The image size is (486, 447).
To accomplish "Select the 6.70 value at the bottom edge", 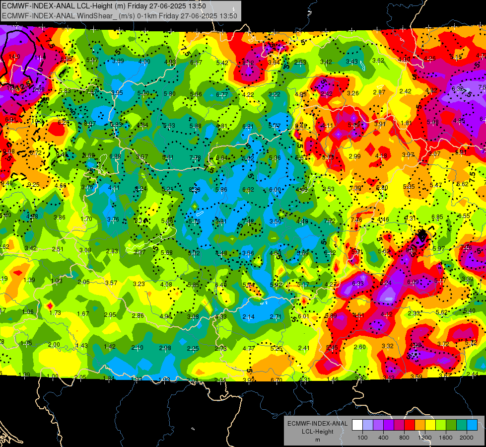I will [277, 380].
